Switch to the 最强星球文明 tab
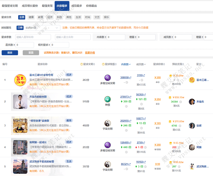 coord(10,6)
